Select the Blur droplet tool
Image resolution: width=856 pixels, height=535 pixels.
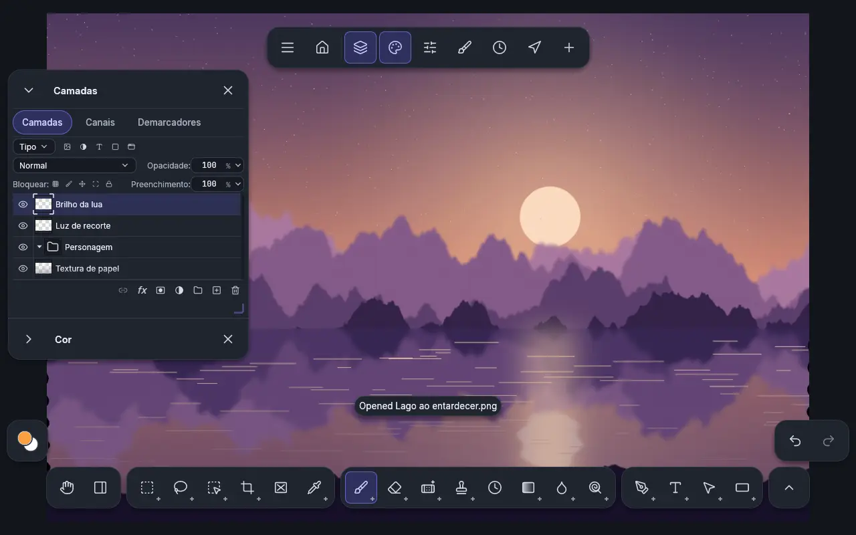pyautogui.click(x=562, y=488)
